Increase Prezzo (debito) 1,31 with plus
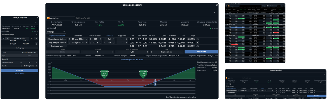This screenshot has height=102, width=327. coord(148,52)
